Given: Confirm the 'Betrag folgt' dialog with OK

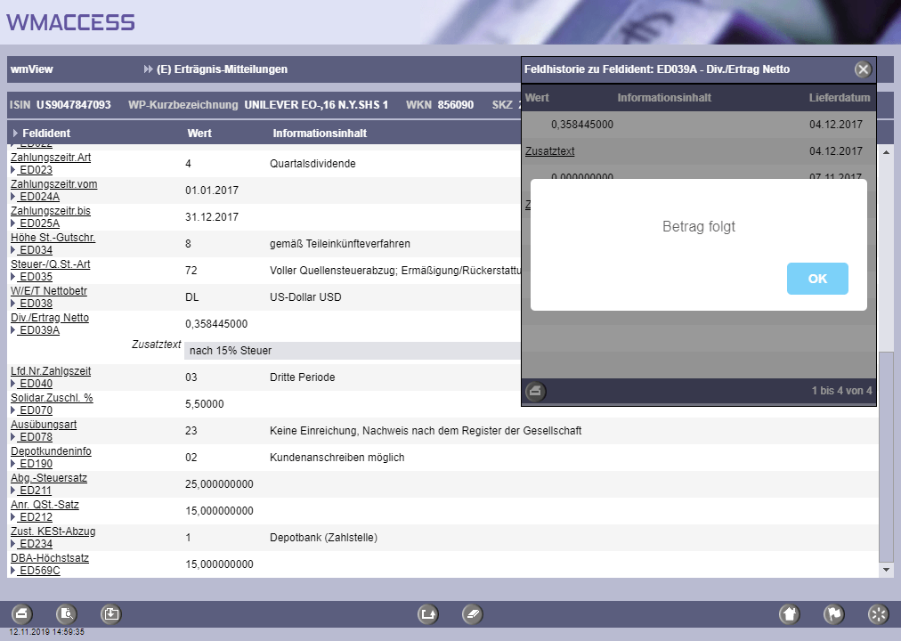Looking at the screenshot, I should point(817,279).
